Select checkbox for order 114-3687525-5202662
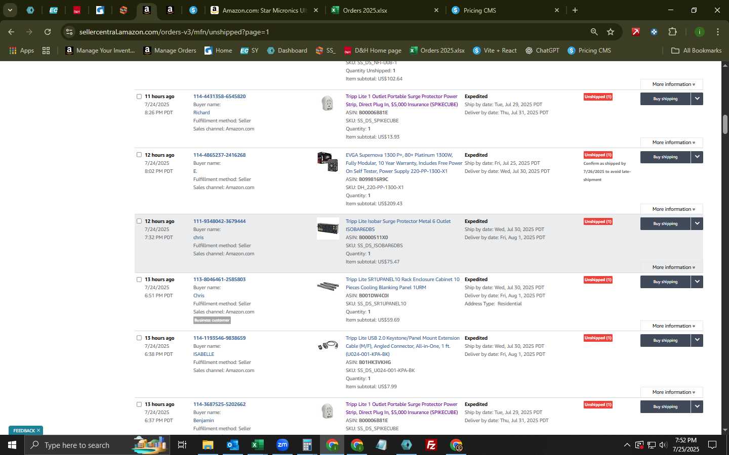The width and height of the screenshot is (729, 455). coord(139,404)
